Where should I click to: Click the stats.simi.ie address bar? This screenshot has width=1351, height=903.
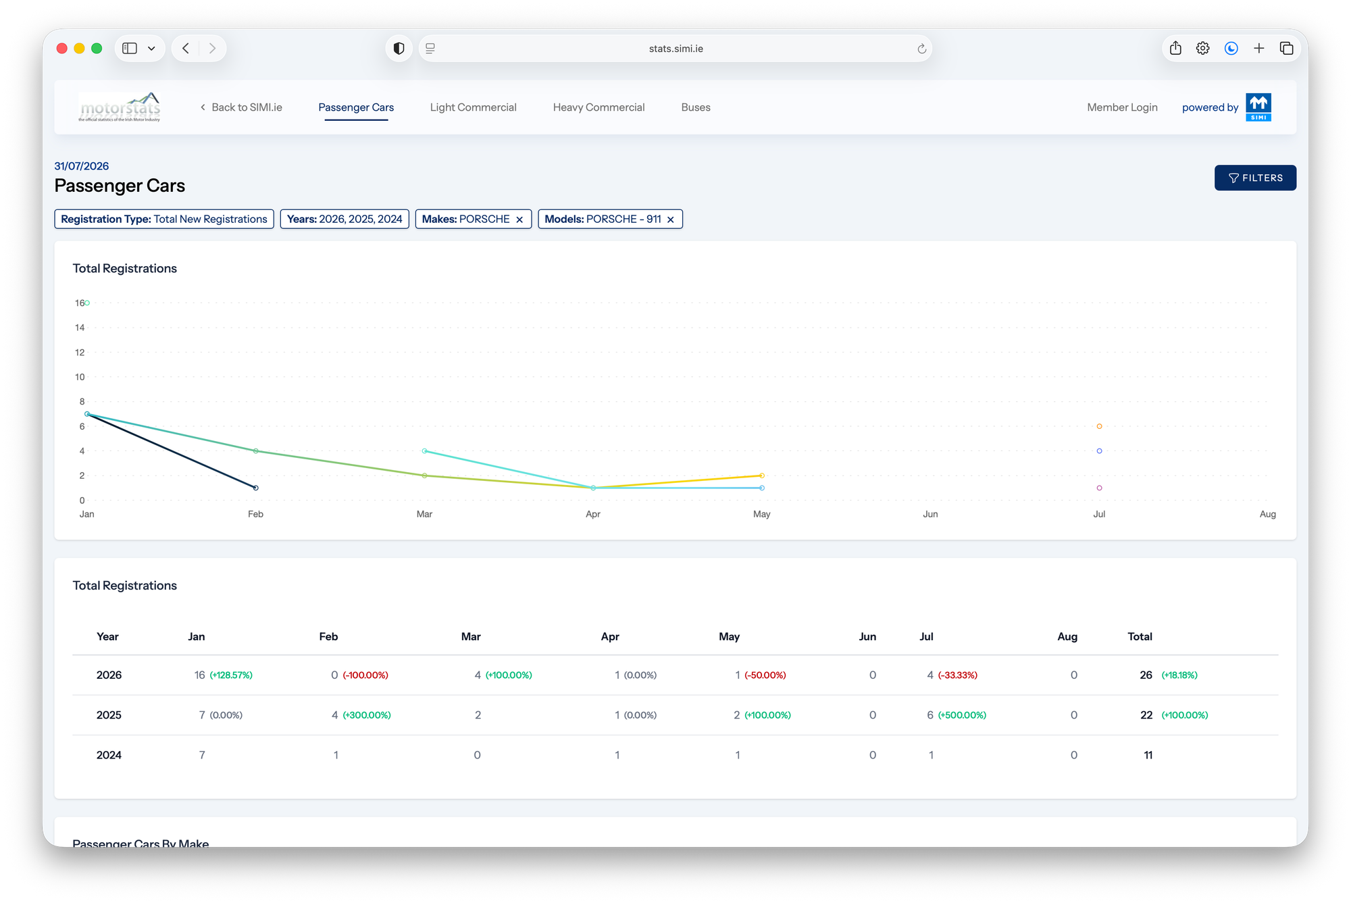(x=675, y=49)
